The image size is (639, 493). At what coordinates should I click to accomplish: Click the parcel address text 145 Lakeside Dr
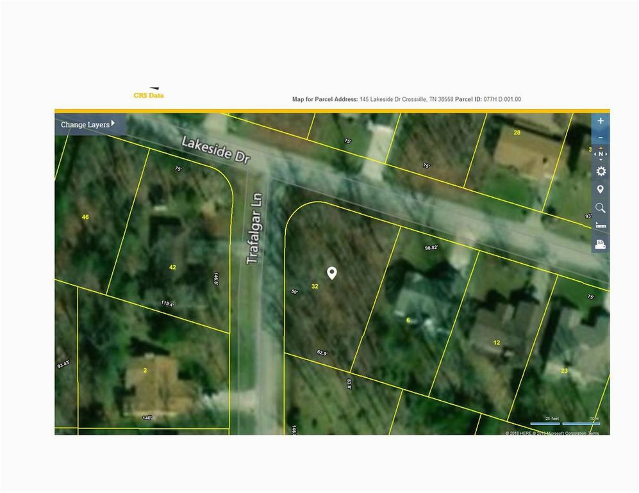pyautogui.click(x=406, y=99)
